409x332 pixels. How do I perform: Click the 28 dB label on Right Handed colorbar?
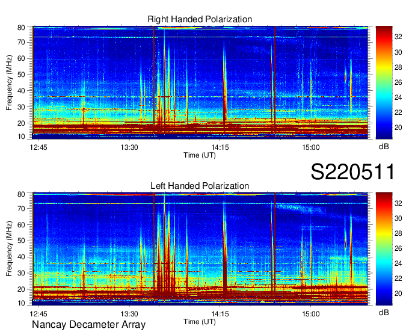pyautogui.click(x=398, y=67)
